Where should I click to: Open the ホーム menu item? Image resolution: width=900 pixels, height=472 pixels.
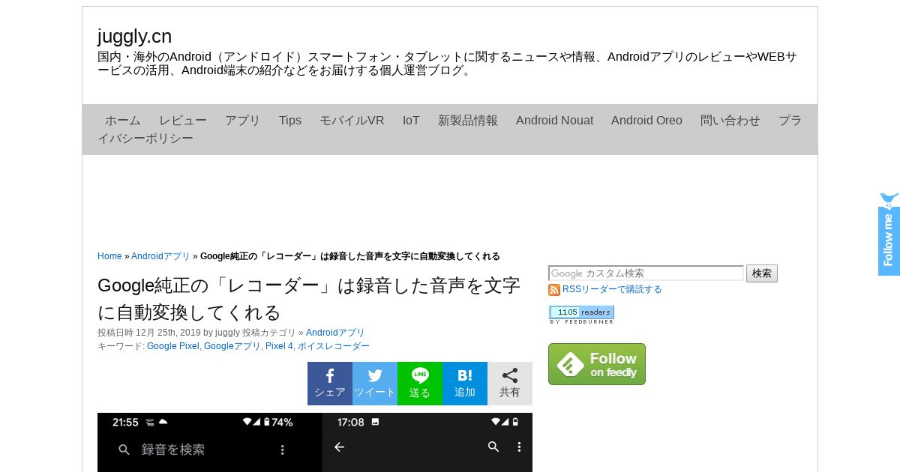click(123, 121)
